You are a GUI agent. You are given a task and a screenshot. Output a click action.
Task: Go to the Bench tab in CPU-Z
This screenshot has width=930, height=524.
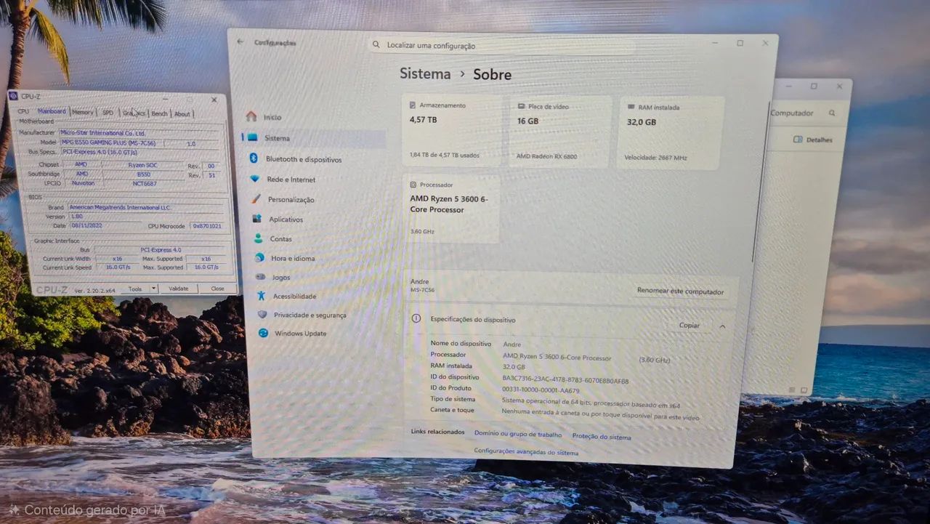[159, 113]
